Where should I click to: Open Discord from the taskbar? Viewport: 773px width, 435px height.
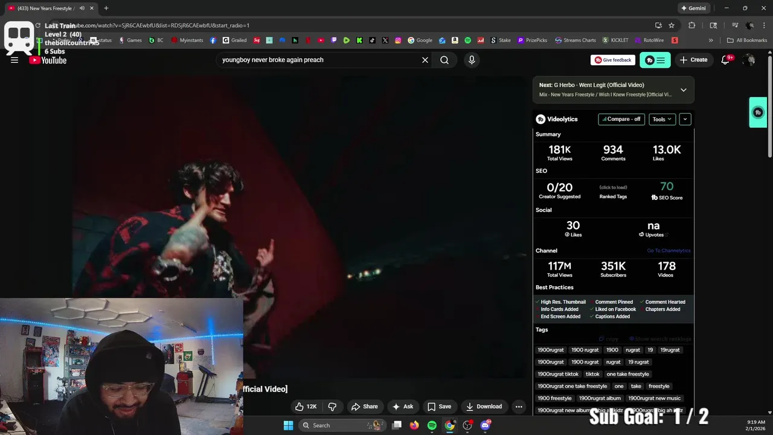485,425
